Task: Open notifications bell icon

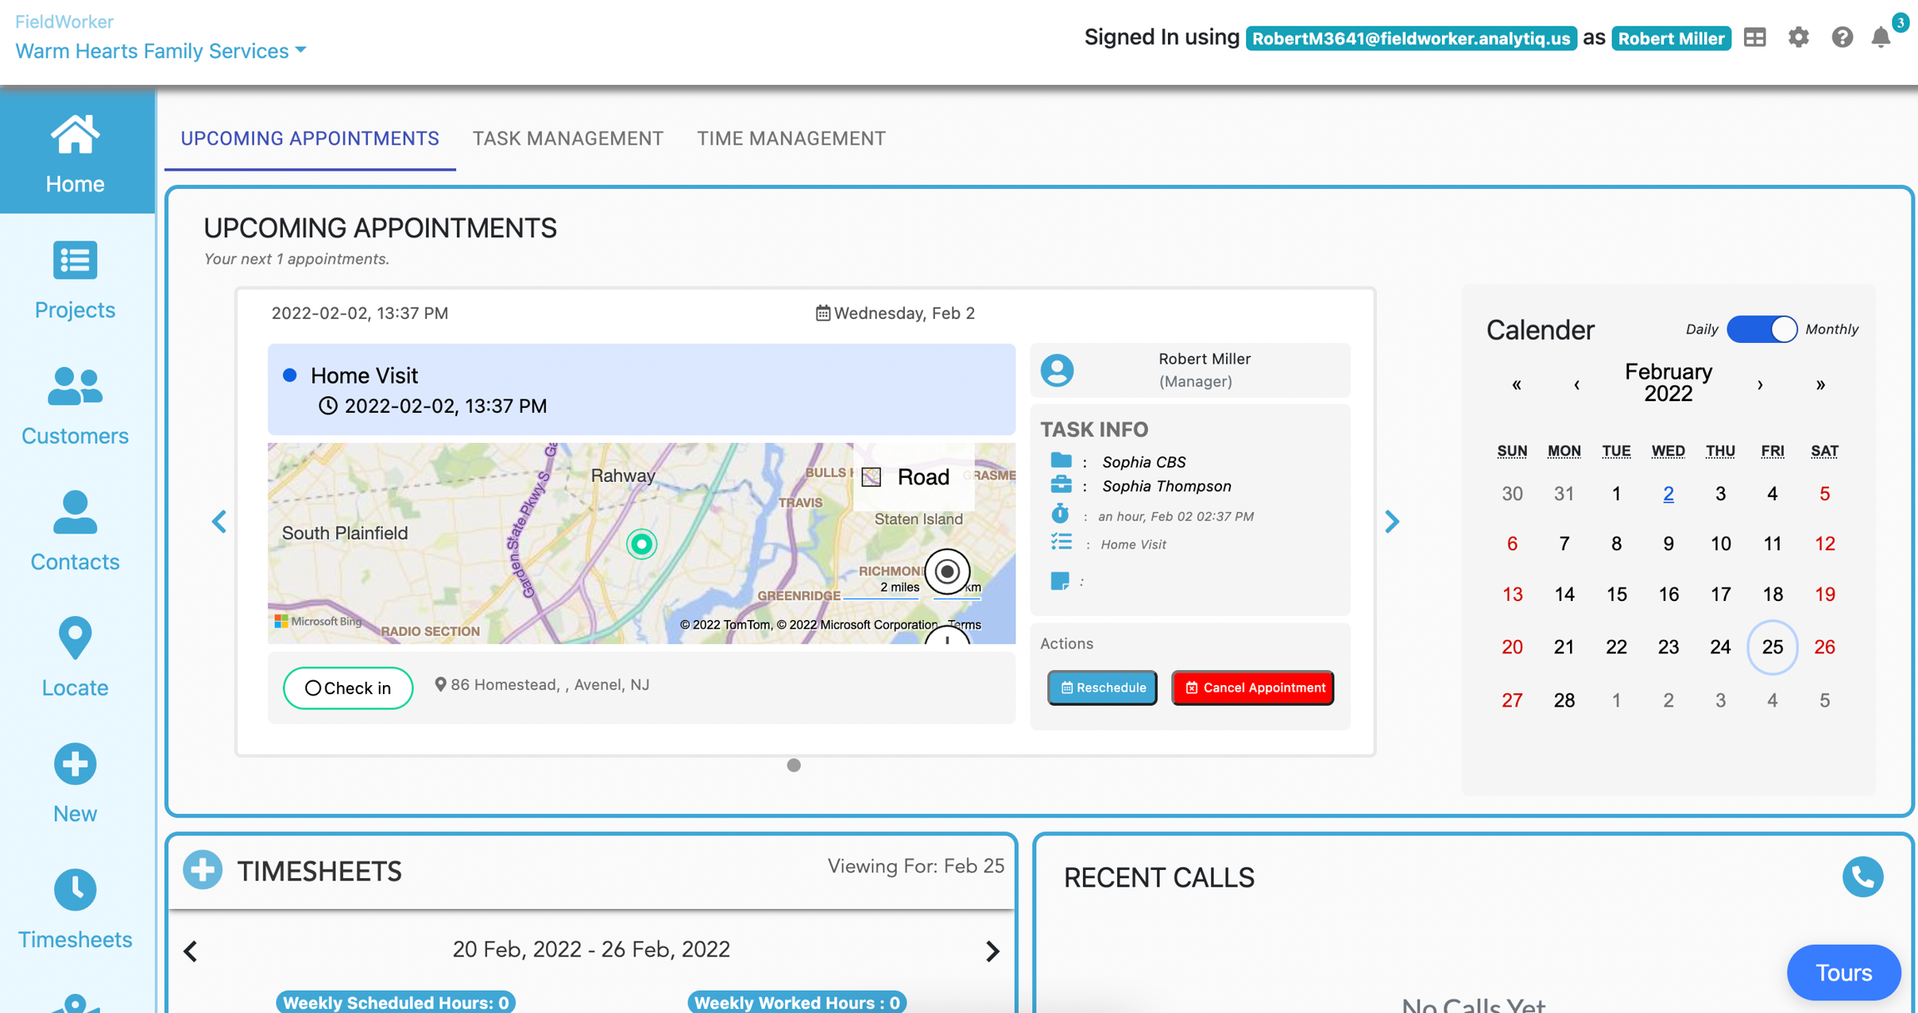Action: (1881, 38)
